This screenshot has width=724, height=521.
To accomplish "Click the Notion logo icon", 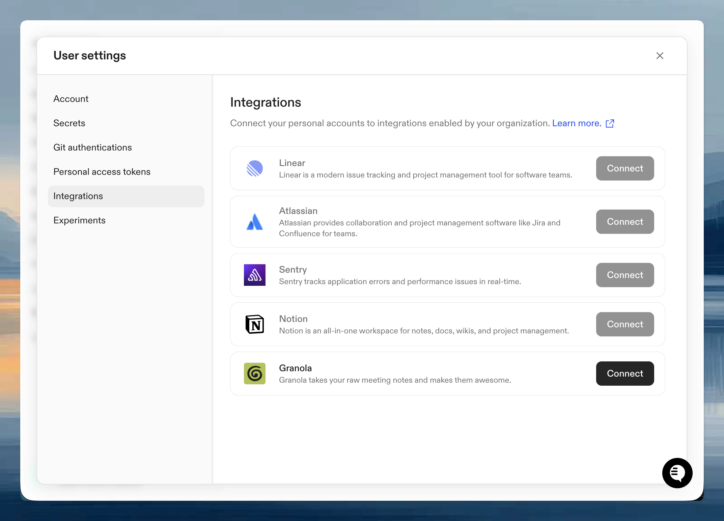I will (254, 324).
